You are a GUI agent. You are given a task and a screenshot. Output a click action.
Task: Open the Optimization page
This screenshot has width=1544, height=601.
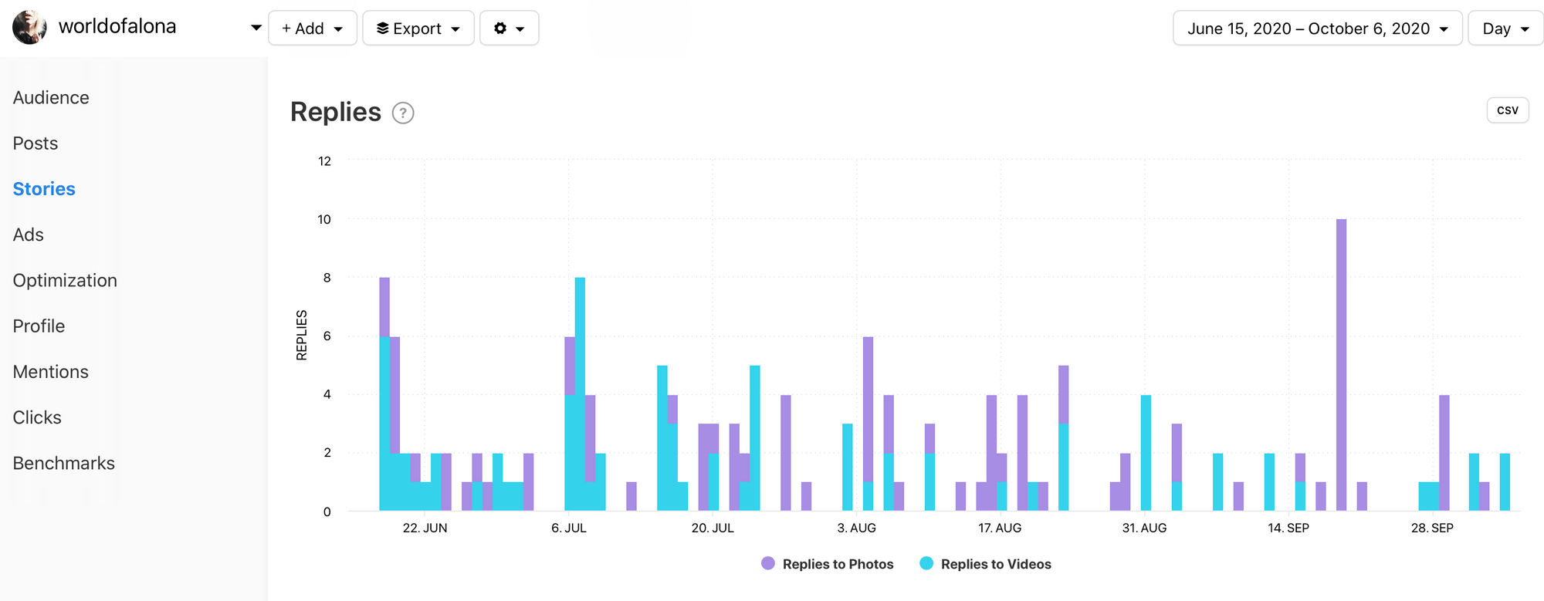click(x=65, y=280)
